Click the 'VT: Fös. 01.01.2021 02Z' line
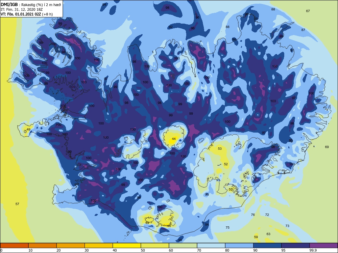 point(21,14)
